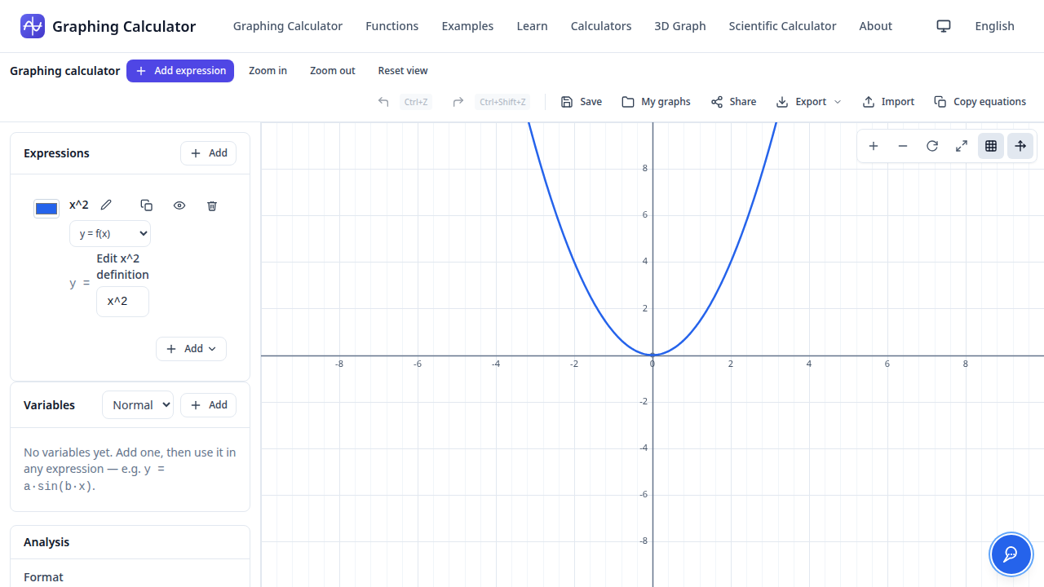The width and height of the screenshot is (1044, 587).
Task: Open the 3D Graph page
Action: point(680,26)
